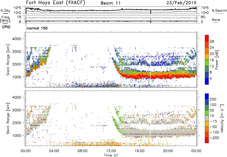Click the '12:00' time tick label
Screen dimensions: 227x157
pyautogui.click(x=111, y=151)
